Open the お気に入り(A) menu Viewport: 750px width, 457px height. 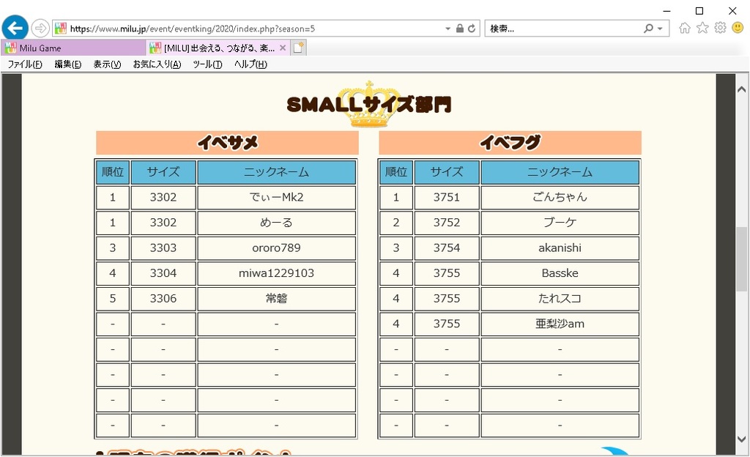157,64
